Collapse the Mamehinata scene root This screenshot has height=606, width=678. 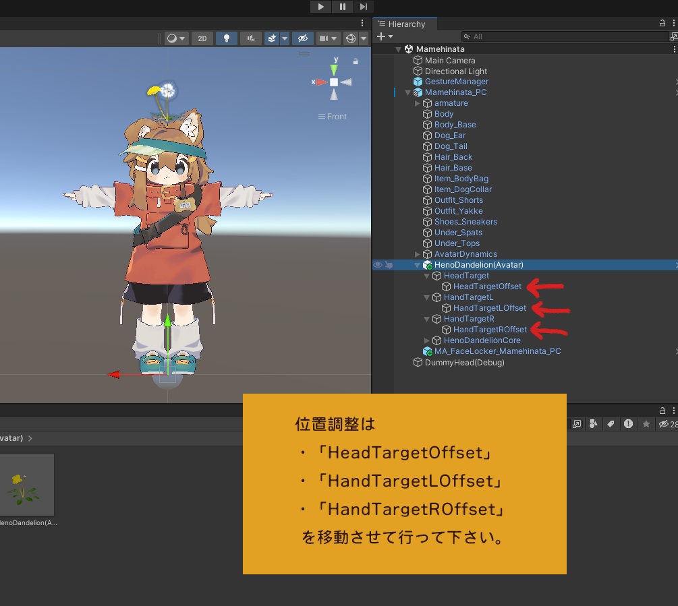[398, 49]
